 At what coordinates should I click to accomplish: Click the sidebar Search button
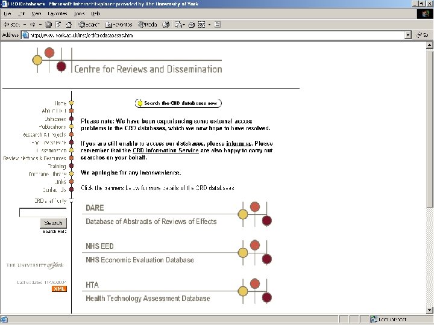[54, 223]
